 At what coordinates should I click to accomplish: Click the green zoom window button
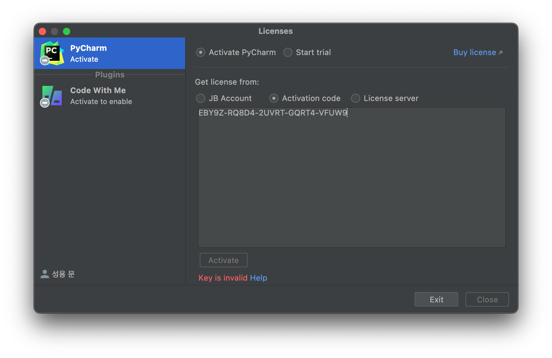pyautogui.click(x=67, y=31)
